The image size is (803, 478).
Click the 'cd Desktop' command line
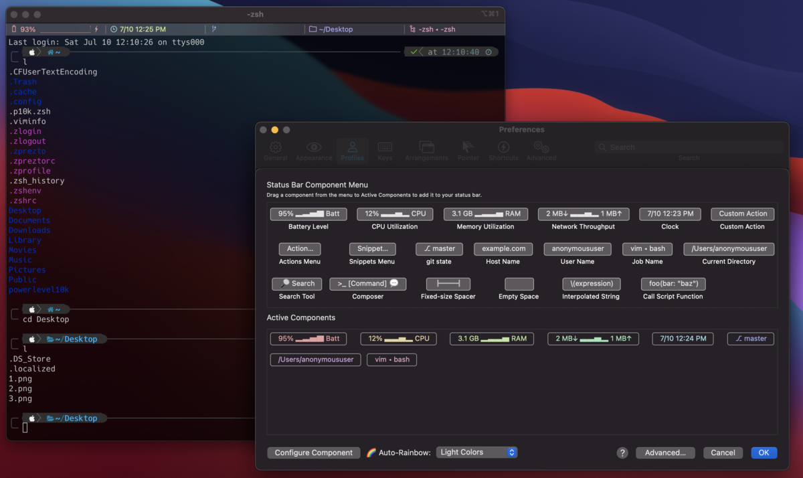(x=46, y=319)
